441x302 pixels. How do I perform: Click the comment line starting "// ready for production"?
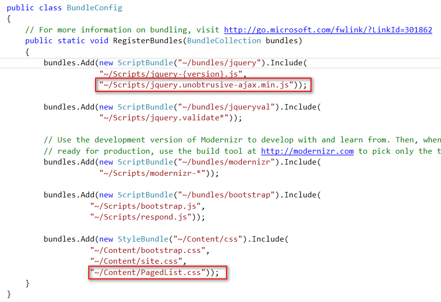(242, 151)
